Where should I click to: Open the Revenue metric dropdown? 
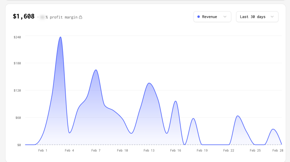pyautogui.click(x=212, y=17)
